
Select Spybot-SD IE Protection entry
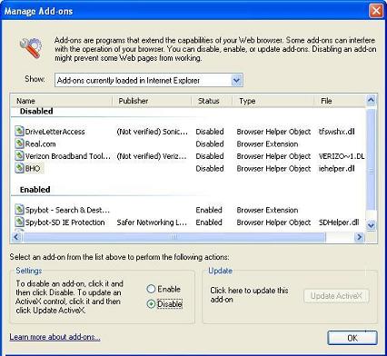64,222
